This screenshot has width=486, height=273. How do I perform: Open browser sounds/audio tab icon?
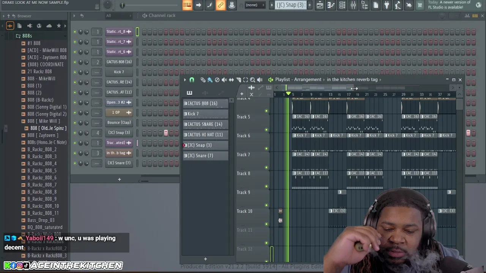click(10, 26)
